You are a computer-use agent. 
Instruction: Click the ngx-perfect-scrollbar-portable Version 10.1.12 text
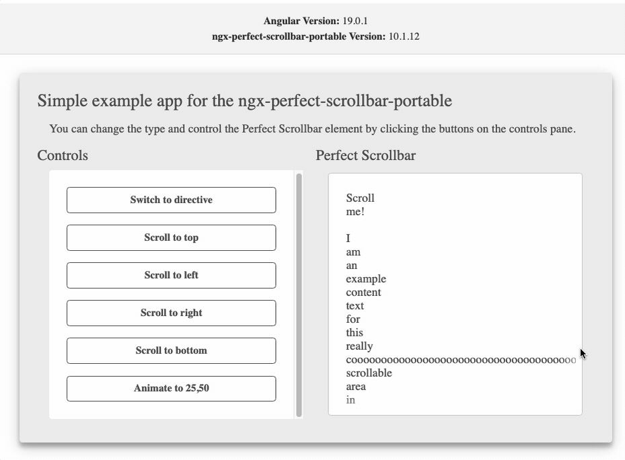click(316, 36)
